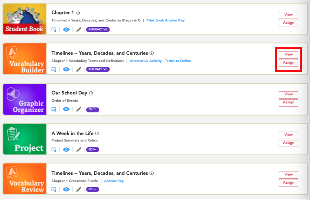310x200 pixels.
Task: Click the pencil edit icon for Chapter 1
Action: click(79, 30)
